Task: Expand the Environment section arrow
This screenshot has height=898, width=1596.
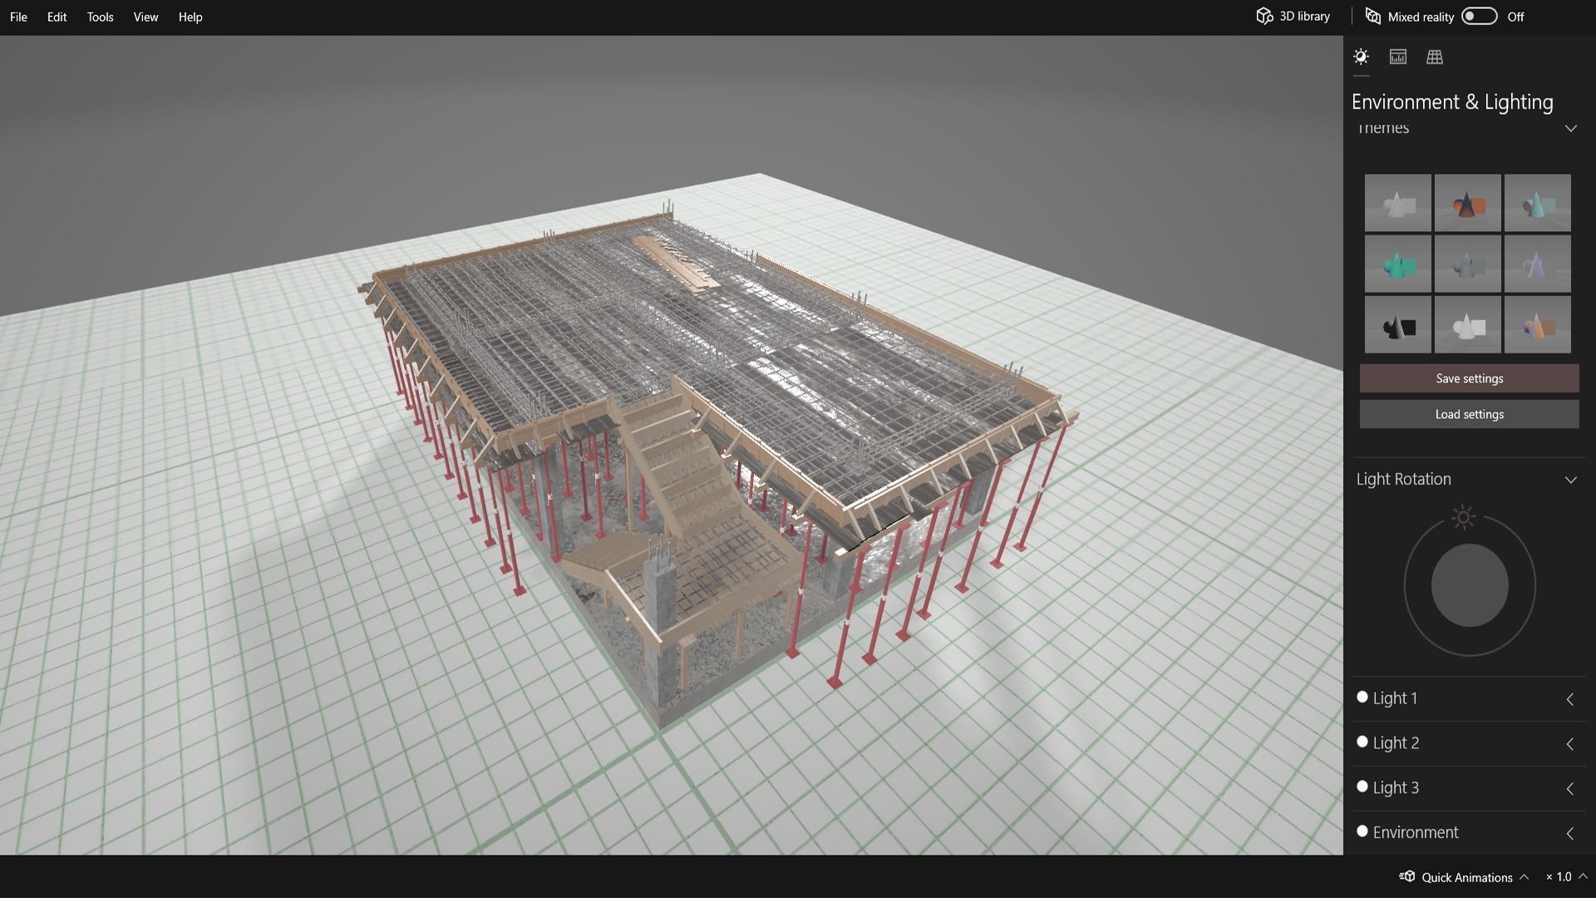Action: tap(1569, 833)
